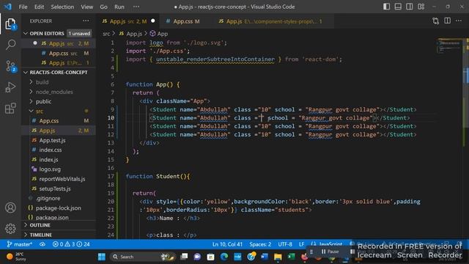The image size is (469, 264).
Task: Open errors and warnings status indicator
Action: click(71, 244)
